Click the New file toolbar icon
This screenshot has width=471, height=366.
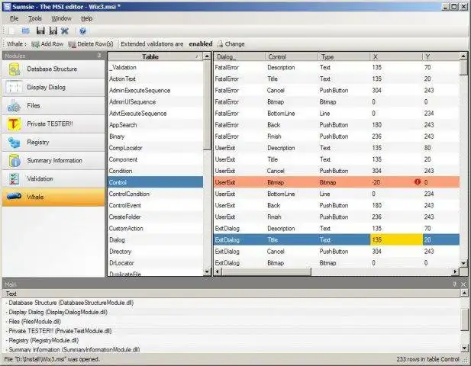pyautogui.click(x=12, y=30)
